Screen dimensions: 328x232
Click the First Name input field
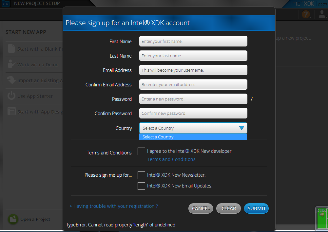(x=193, y=41)
